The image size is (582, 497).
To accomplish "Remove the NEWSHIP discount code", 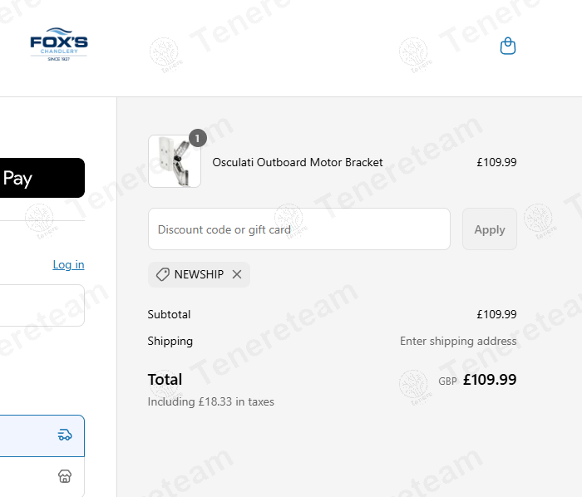I will (237, 274).
